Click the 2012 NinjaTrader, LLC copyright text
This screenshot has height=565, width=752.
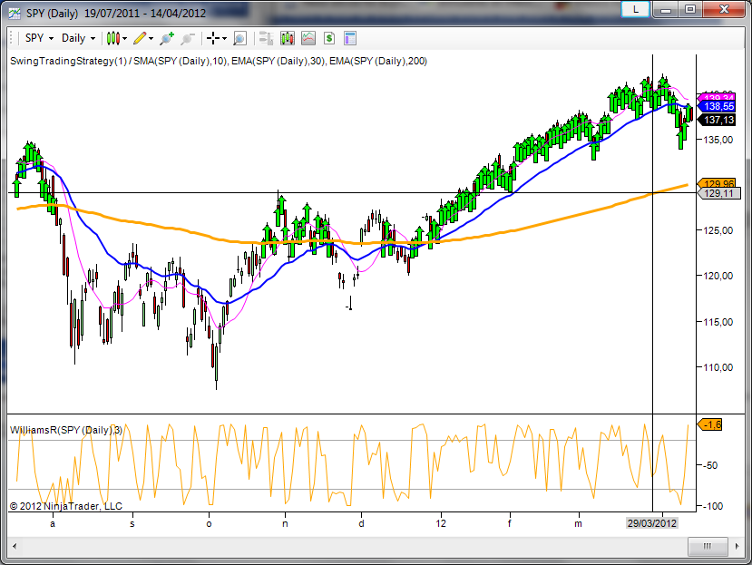pos(65,506)
